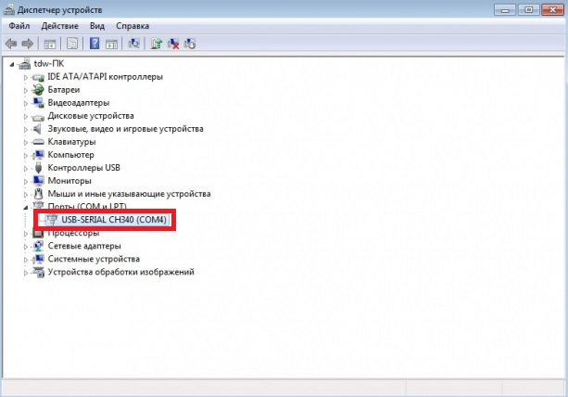The image size is (568, 397).
Task: Click the update driver green-arrow icon
Action: pos(157,44)
